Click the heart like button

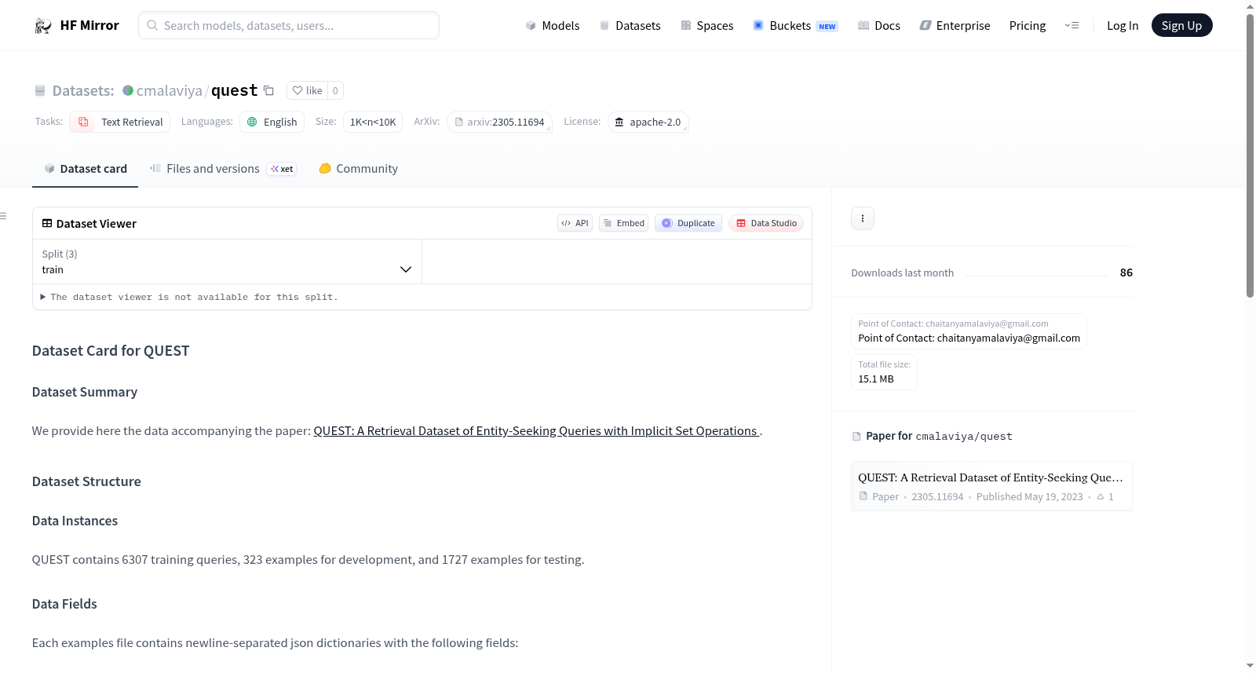coord(307,90)
